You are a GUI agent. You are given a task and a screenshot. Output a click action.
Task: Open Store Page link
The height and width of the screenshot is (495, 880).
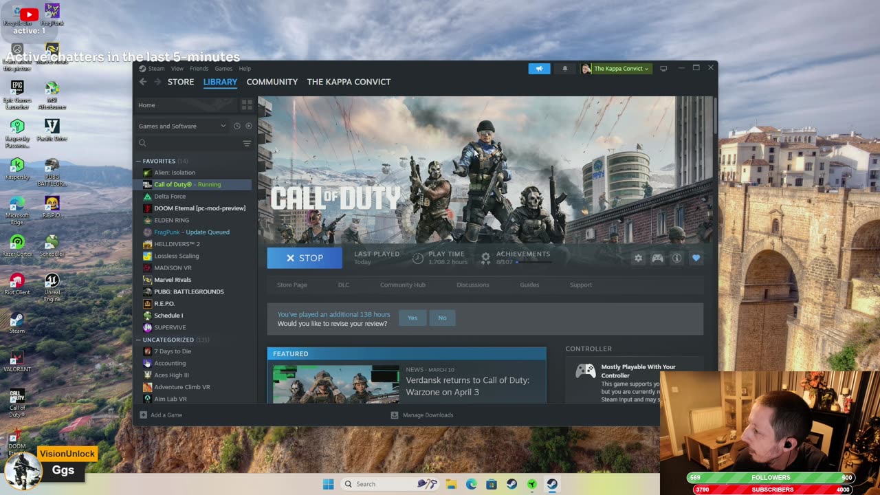coord(292,285)
